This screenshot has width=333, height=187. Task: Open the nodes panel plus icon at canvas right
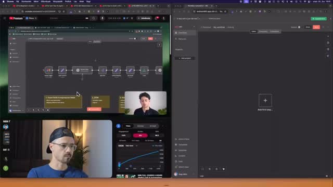coord(328,36)
